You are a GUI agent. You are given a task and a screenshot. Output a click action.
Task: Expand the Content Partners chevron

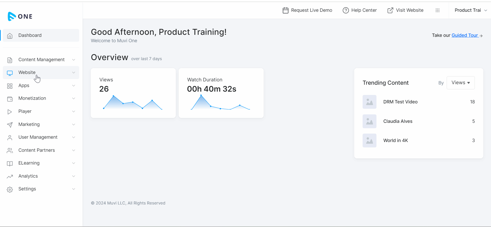[x=74, y=150]
